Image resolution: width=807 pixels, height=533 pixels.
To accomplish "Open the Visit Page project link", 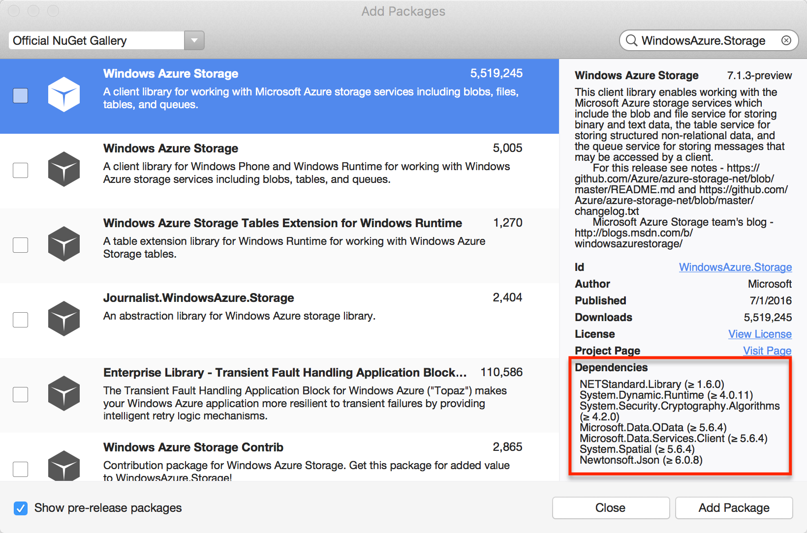I will (x=767, y=351).
